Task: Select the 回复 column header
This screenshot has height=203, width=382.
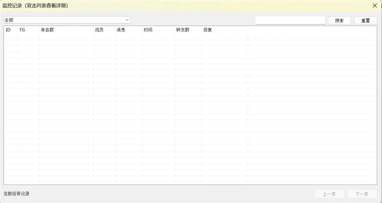Action: [225, 30]
